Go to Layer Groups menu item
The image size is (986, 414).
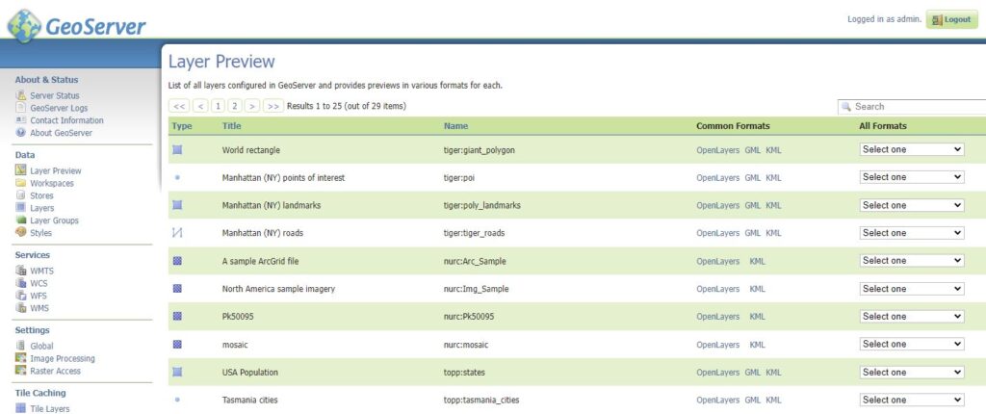tap(54, 220)
